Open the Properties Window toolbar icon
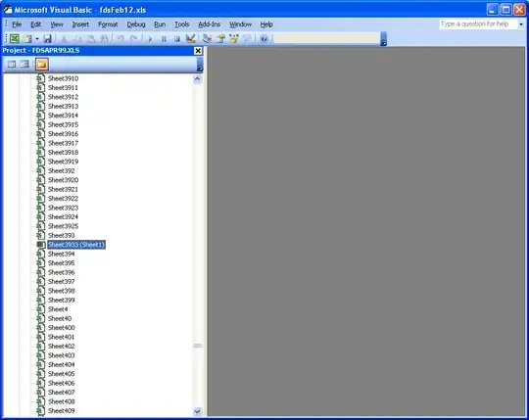This screenshot has height=420, width=529. [220, 38]
